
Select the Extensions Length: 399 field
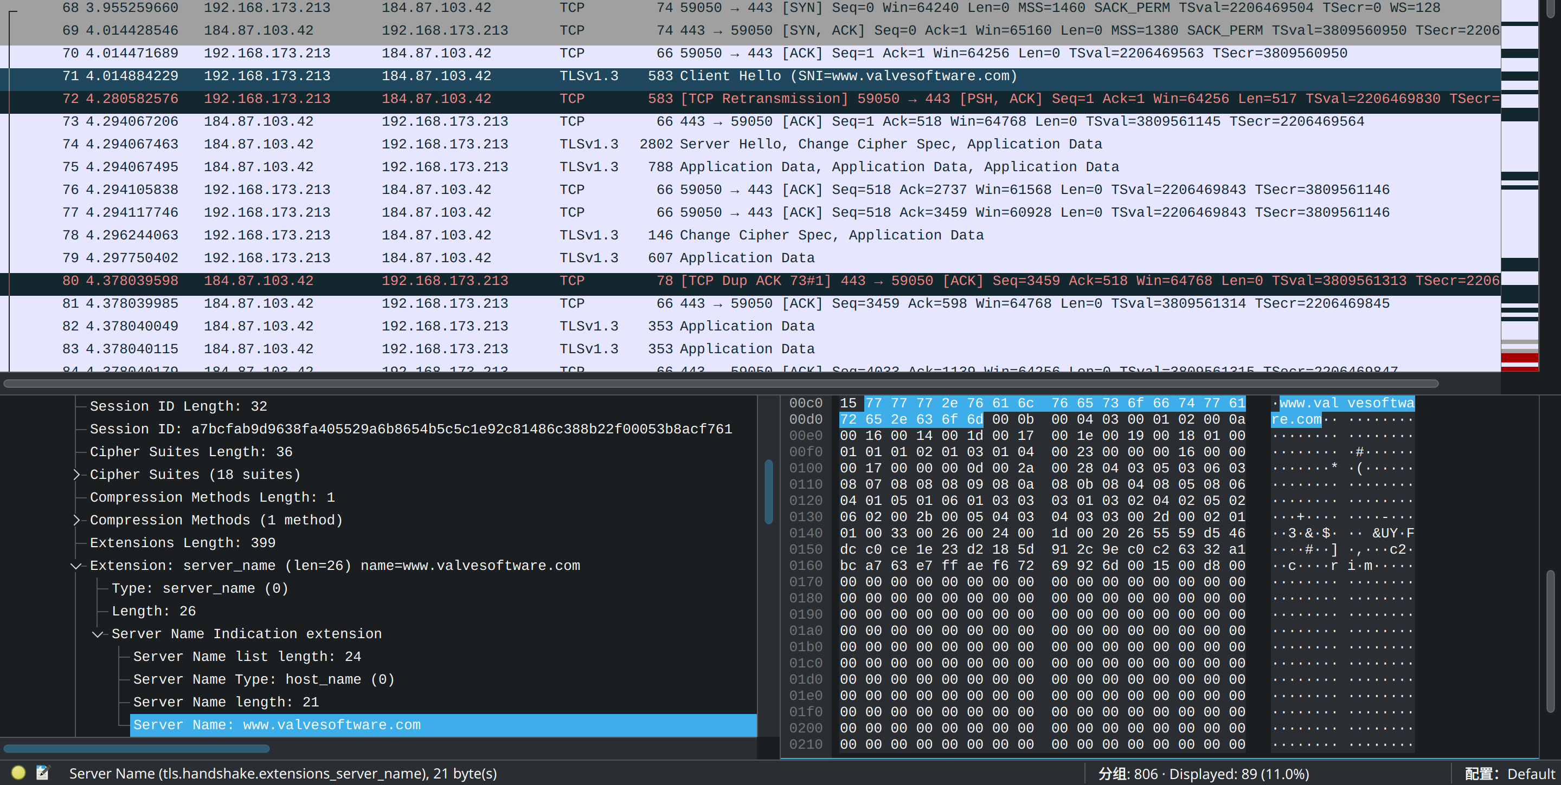pos(182,543)
